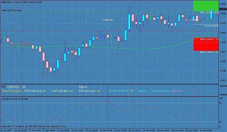Click the 2.0015 price scale value
This screenshot has height=132, width=227.
(x=223, y=23)
